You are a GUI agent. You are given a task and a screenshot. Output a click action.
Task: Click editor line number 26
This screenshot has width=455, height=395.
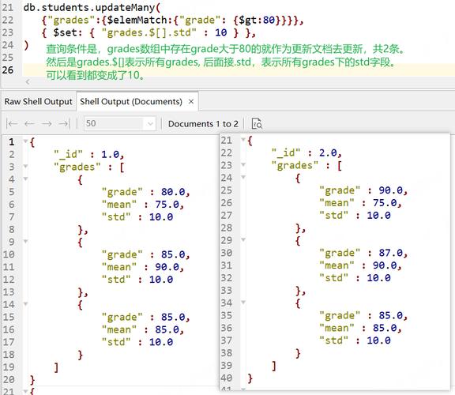click(8, 70)
